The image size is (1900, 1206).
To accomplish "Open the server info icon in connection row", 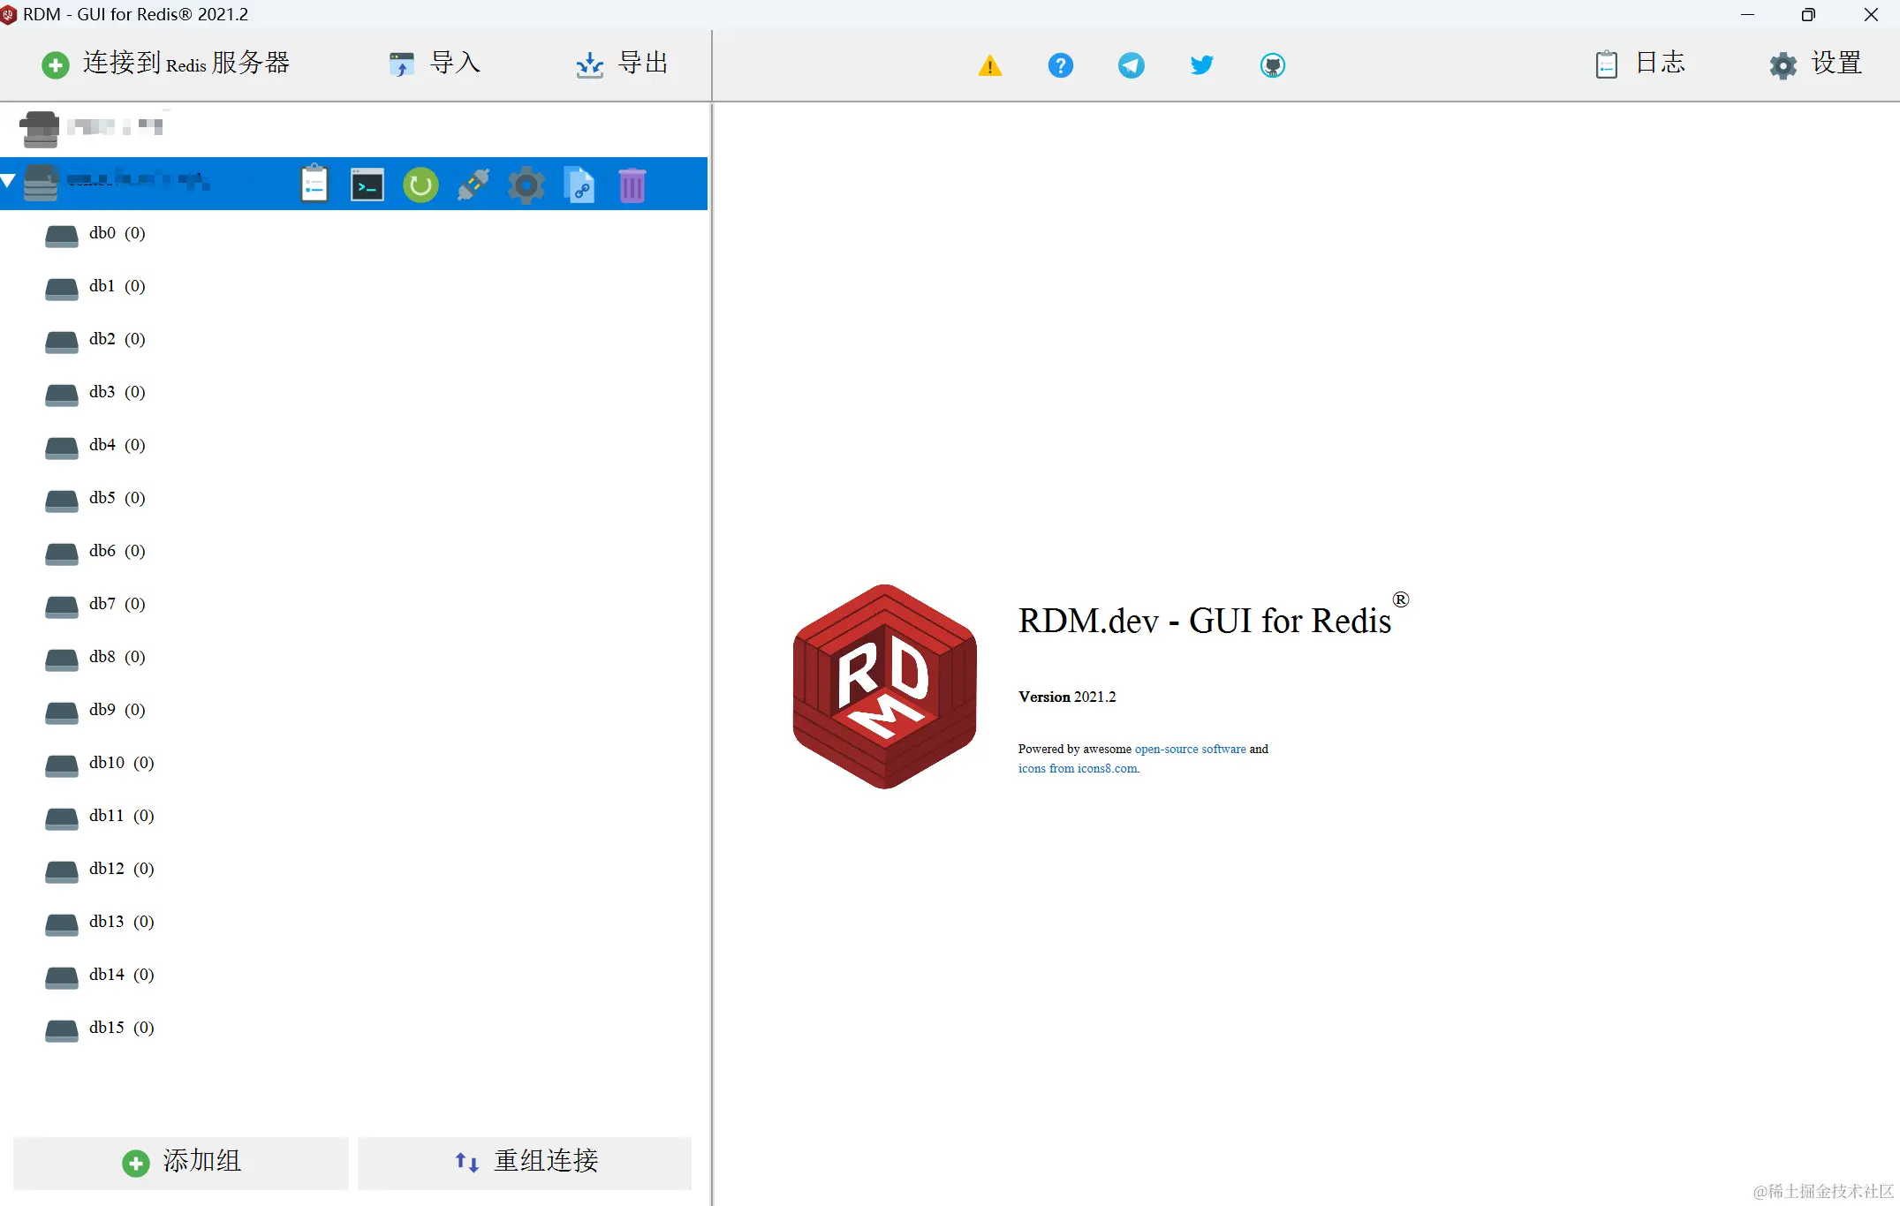I will coord(314,185).
